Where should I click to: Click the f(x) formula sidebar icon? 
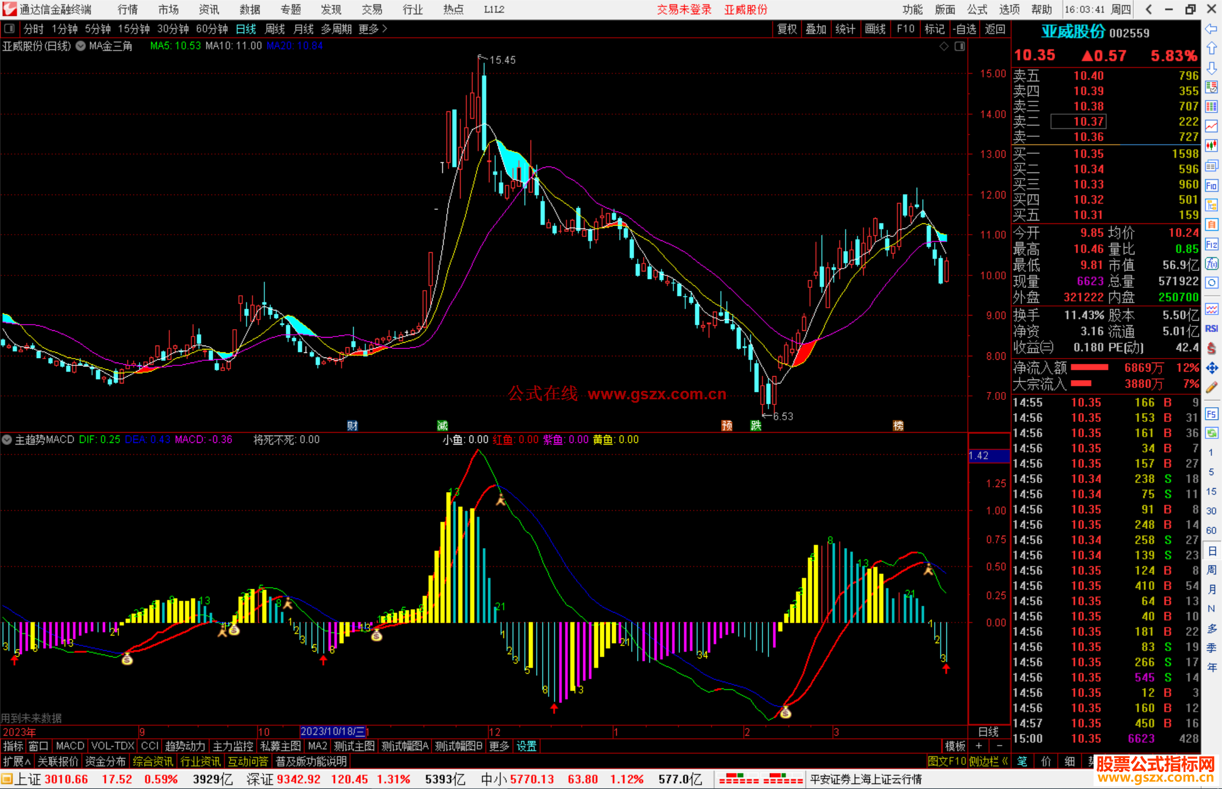pyautogui.click(x=1211, y=264)
